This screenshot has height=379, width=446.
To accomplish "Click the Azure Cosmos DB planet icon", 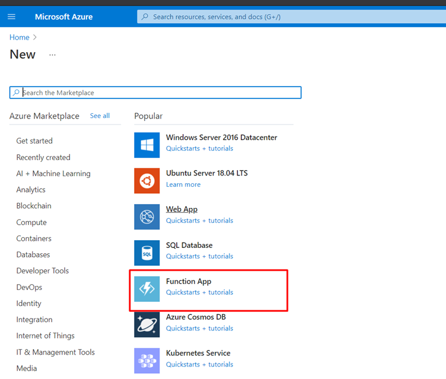I will click(x=146, y=324).
